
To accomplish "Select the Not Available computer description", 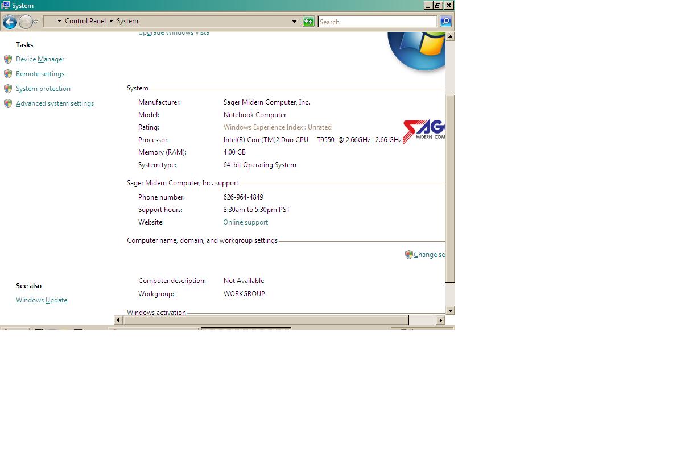I will (244, 281).
